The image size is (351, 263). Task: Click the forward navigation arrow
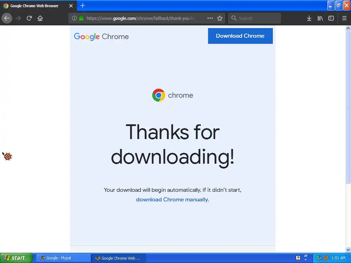tap(18, 18)
